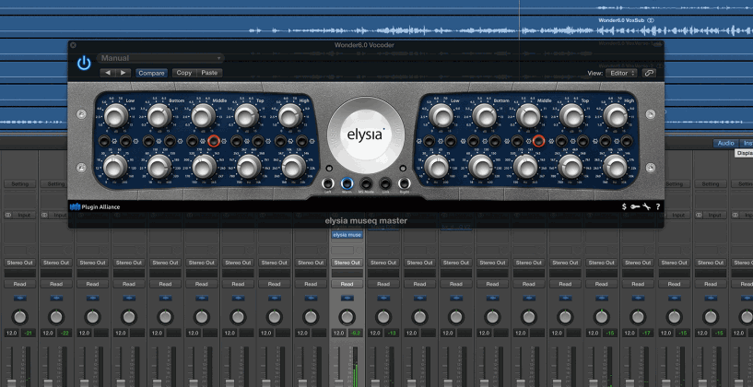Click the round elysia logo badge

366,135
